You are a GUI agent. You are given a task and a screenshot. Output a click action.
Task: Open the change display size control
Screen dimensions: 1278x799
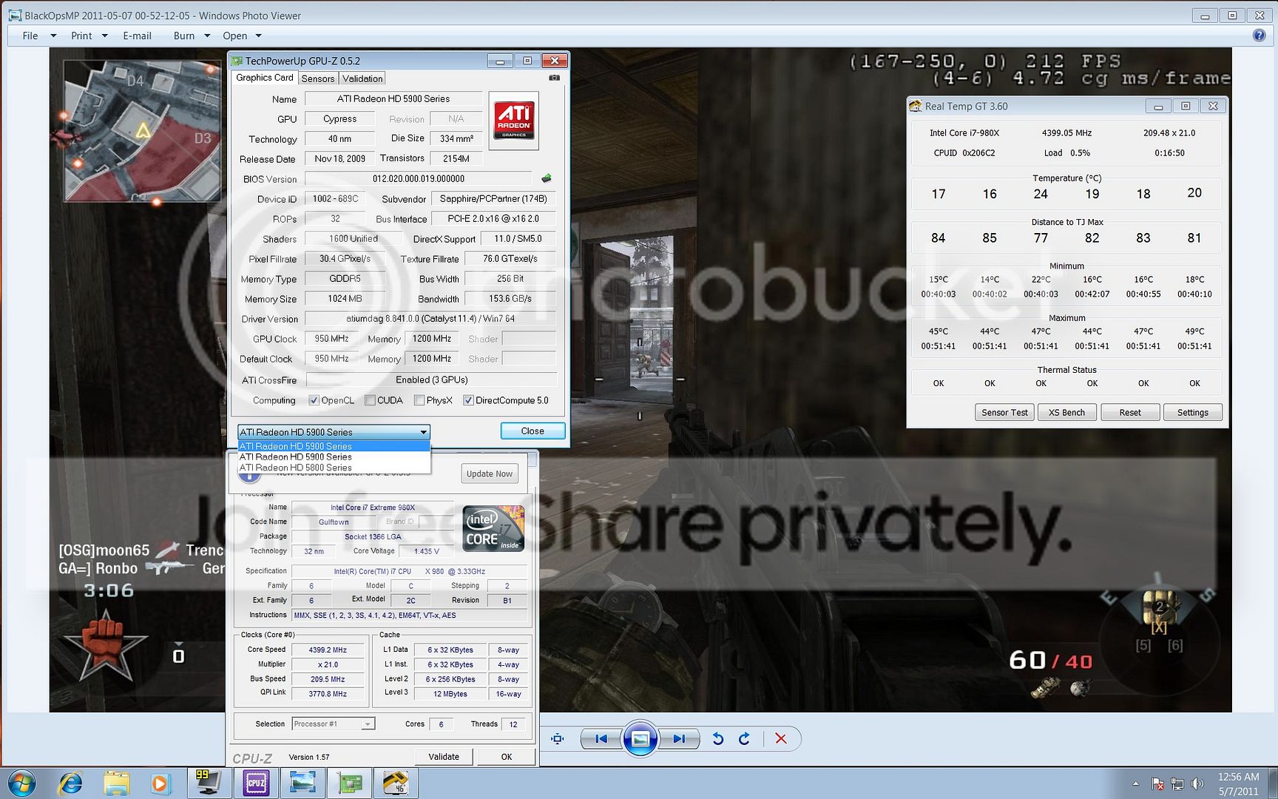click(x=558, y=738)
